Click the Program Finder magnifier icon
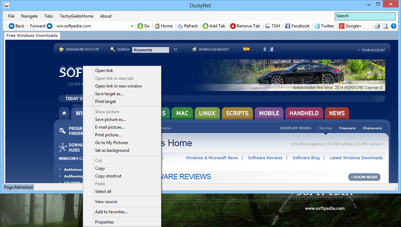 pyautogui.click(x=62, y=131)
